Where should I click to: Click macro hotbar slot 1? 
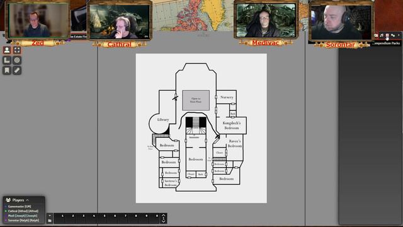pos(59,218)
